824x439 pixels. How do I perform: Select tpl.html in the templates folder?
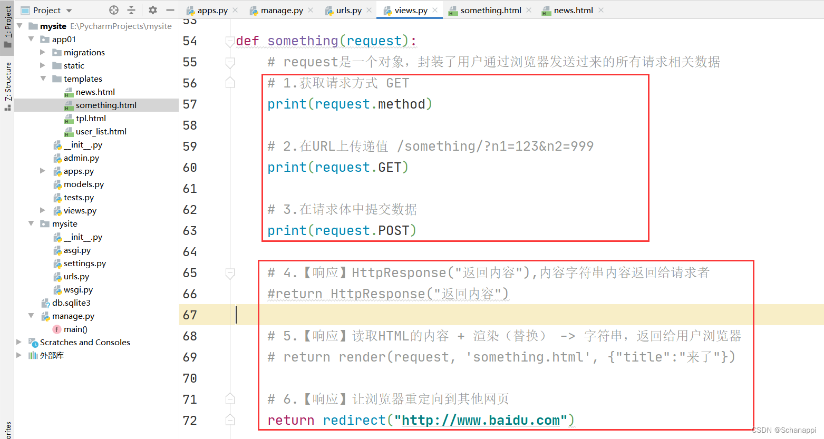click(x=91, y=118)
